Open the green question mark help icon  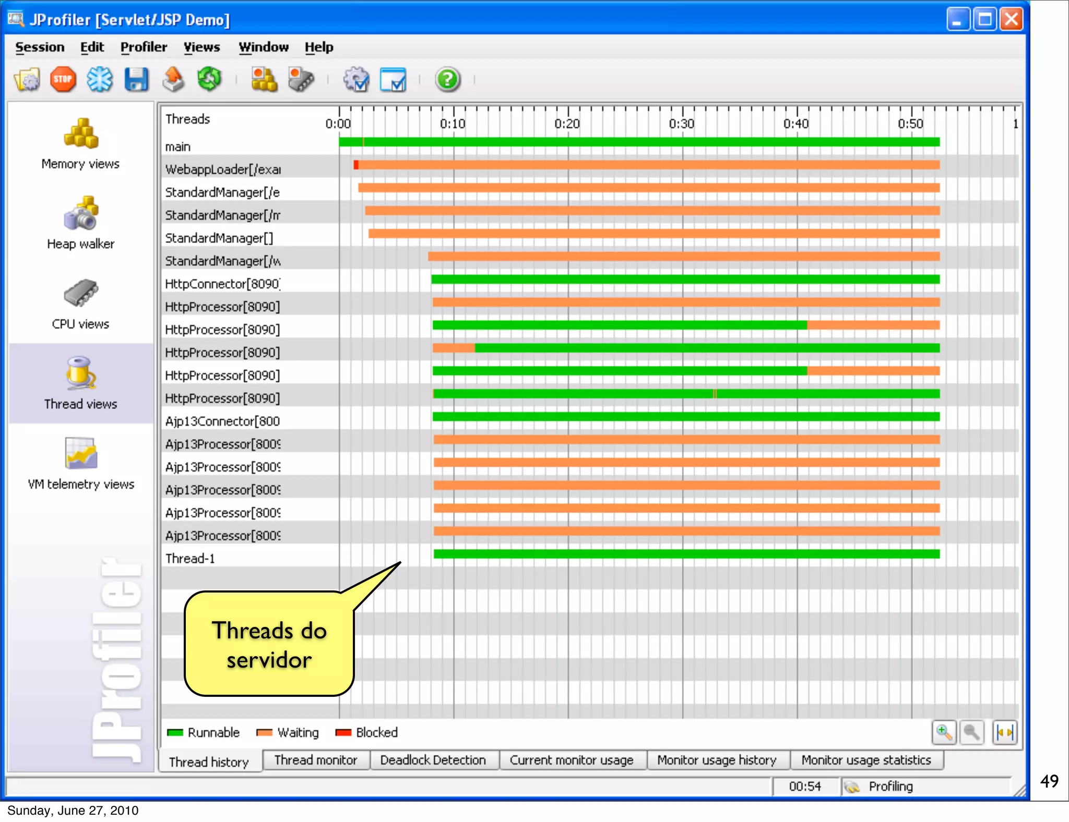[x=447, y=80]
